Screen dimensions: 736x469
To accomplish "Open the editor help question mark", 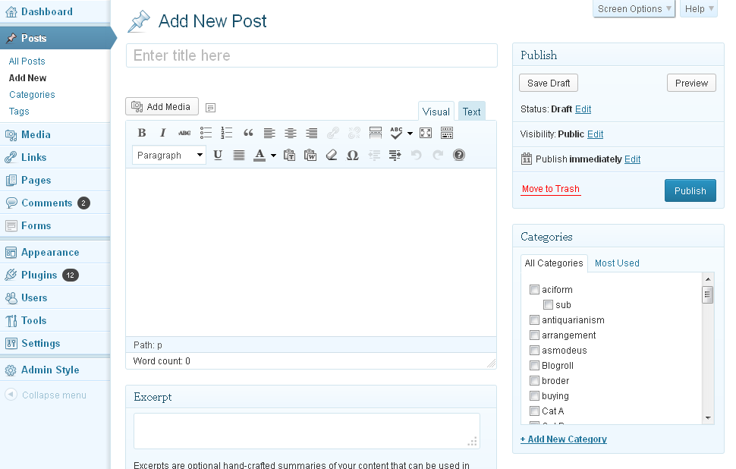I will click(x=459, y=155).
